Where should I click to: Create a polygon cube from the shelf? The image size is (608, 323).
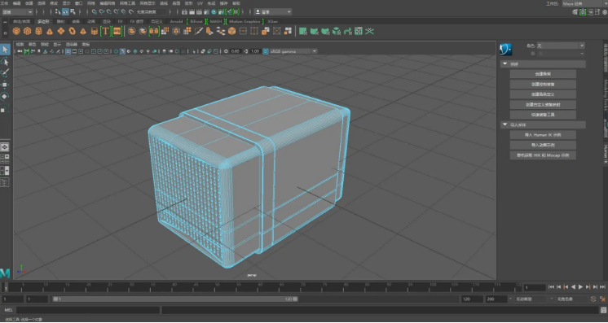tap(27, 31)
